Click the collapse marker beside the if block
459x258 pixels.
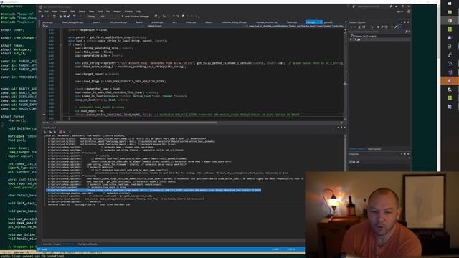coord(61,44)
